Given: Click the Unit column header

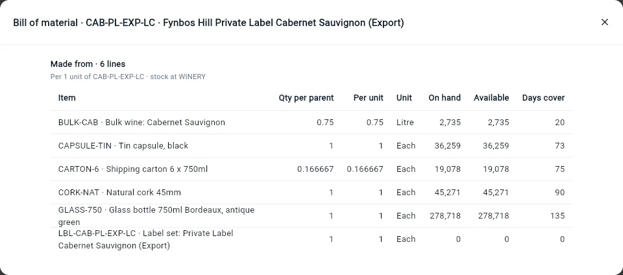Looking at the screenshot, I should point(404,98).
